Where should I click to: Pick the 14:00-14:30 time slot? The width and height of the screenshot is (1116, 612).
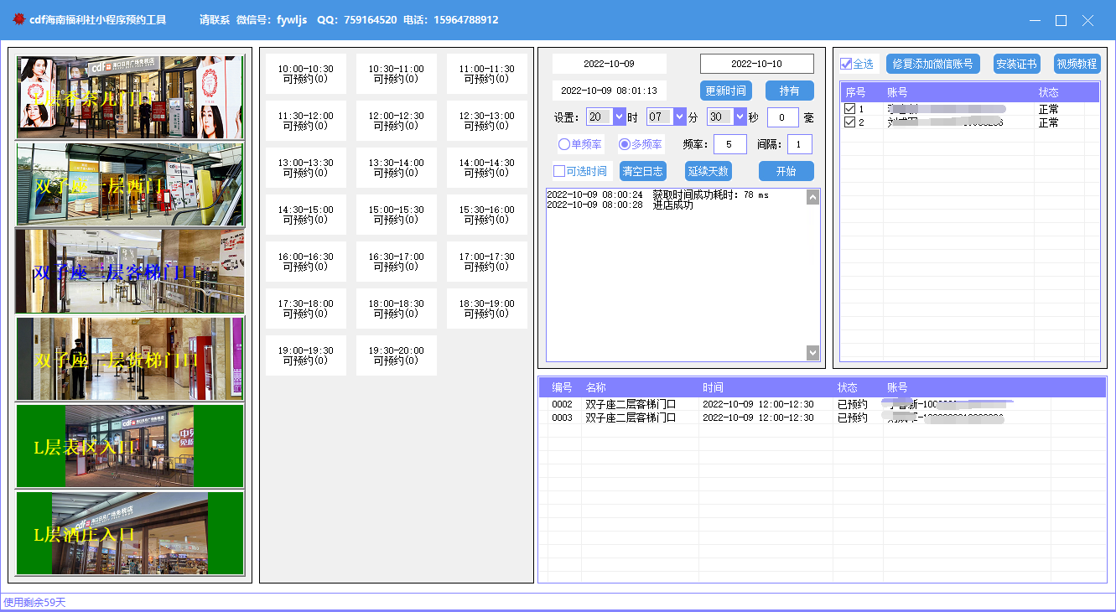click(x=487, y=168)
